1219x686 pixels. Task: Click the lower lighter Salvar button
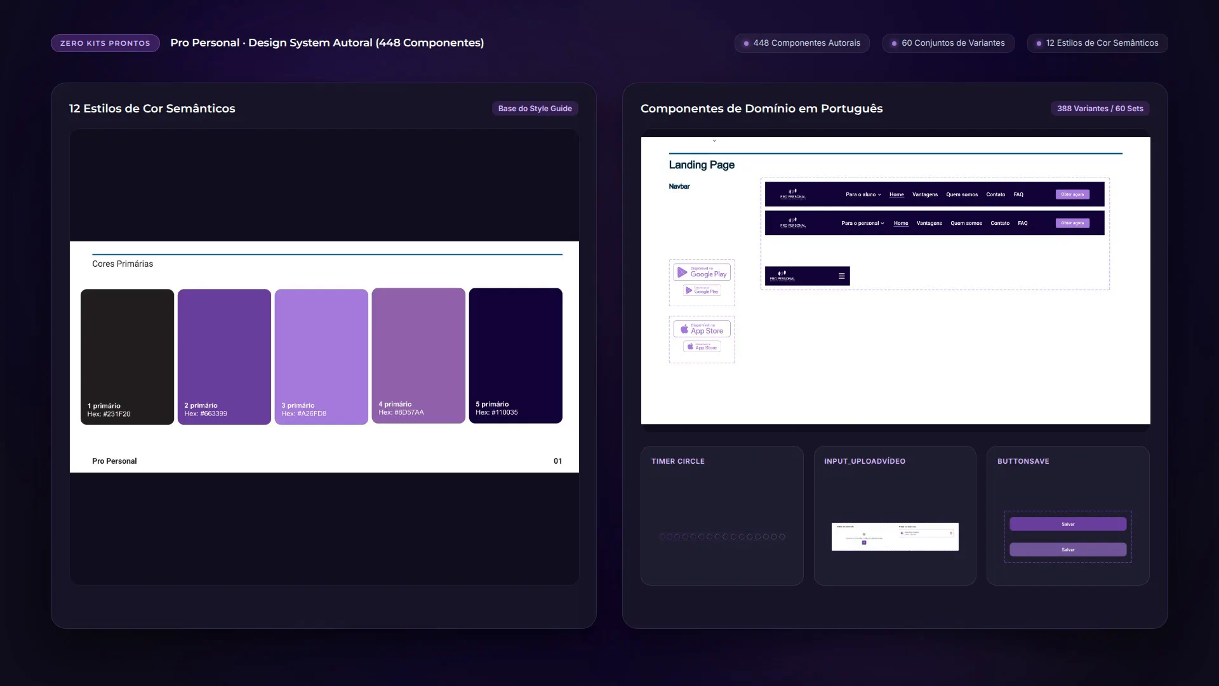point(1068,549)
